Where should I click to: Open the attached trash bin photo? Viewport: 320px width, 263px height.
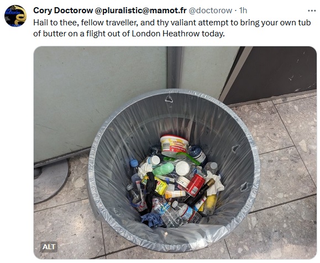(175, 153)
